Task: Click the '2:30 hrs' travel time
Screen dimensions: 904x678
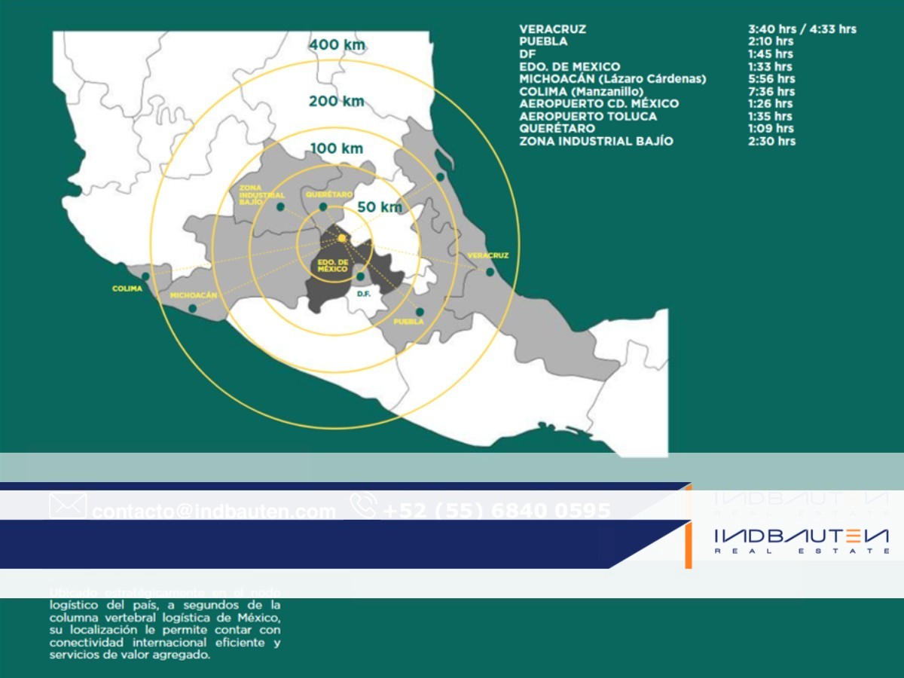Action: point(771,141)
